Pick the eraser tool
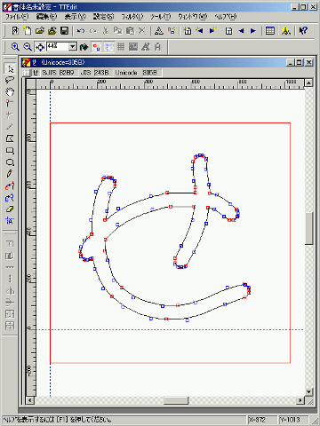This screenshot has width=320, height=426. (10, 209)
